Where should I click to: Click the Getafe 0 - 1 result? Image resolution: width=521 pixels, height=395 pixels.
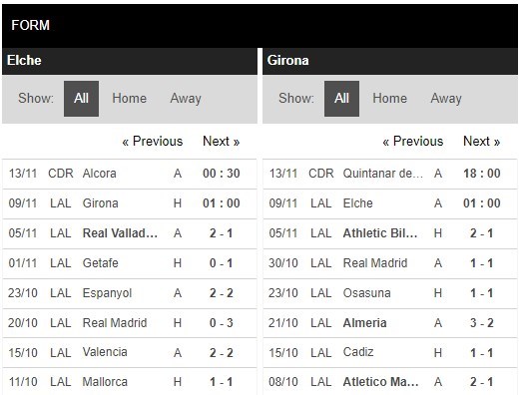coord(222,263)
